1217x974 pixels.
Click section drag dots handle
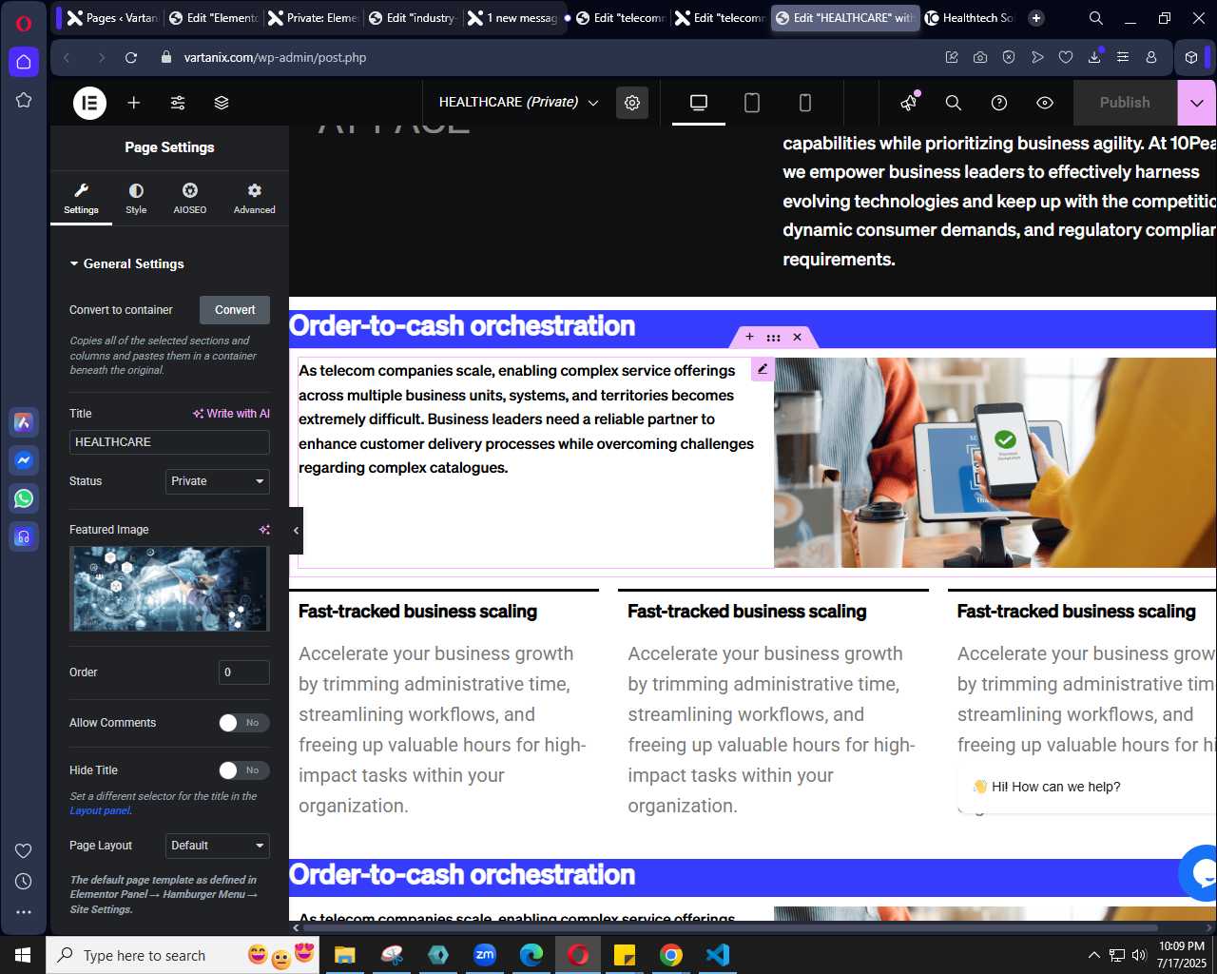tap(773, 337)
